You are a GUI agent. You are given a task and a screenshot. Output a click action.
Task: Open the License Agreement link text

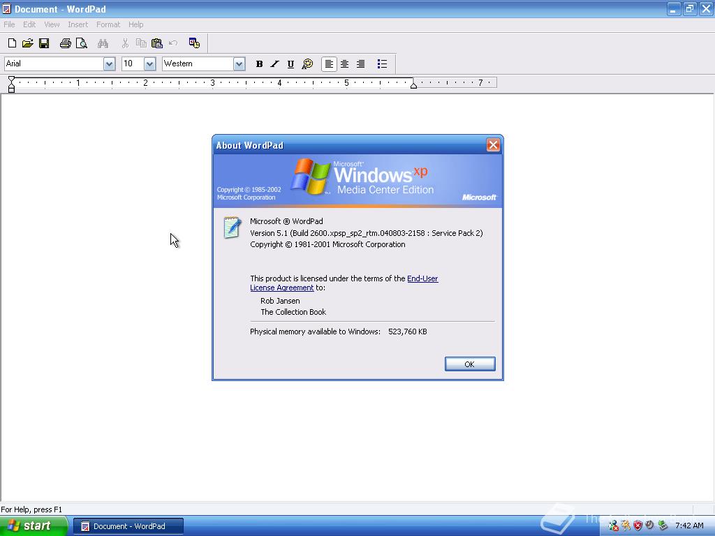point(282,288)
